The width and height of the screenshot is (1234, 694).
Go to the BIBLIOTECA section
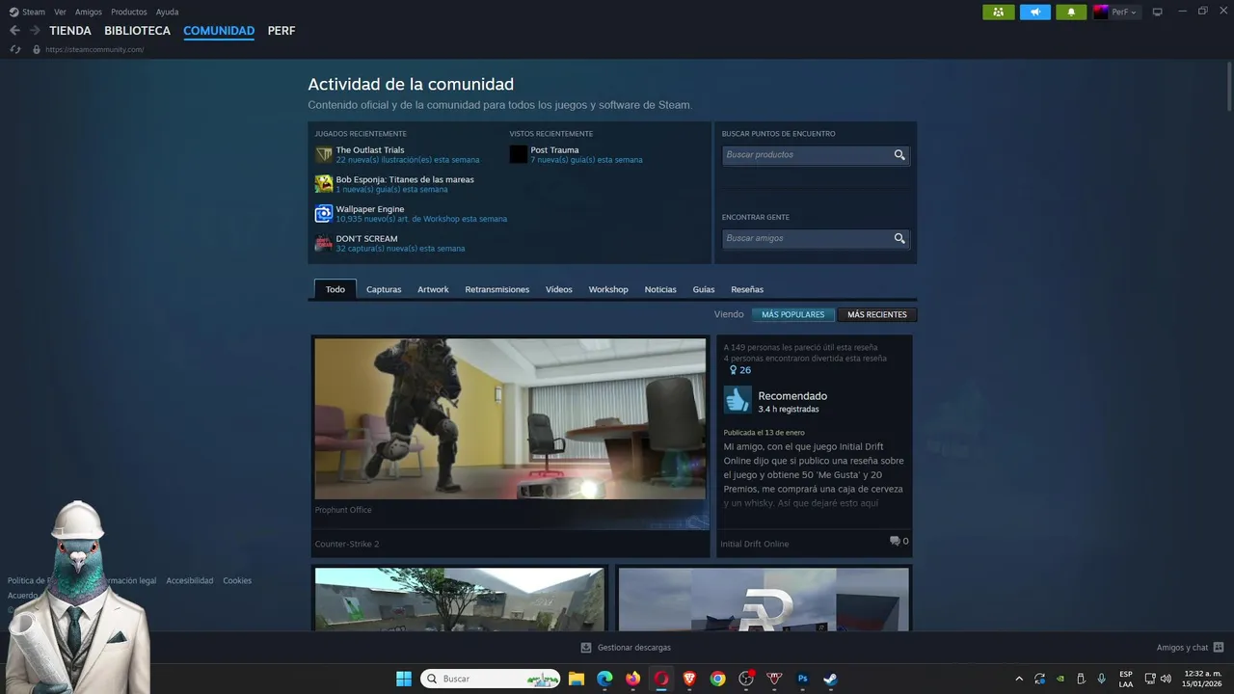(x=137, y=31)
